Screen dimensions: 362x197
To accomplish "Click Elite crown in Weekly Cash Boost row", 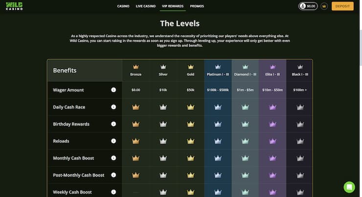I will [272, 192].
